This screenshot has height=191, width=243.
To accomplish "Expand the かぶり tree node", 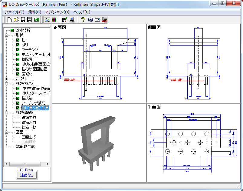I will pyautogui.click(x=7, y=79).
